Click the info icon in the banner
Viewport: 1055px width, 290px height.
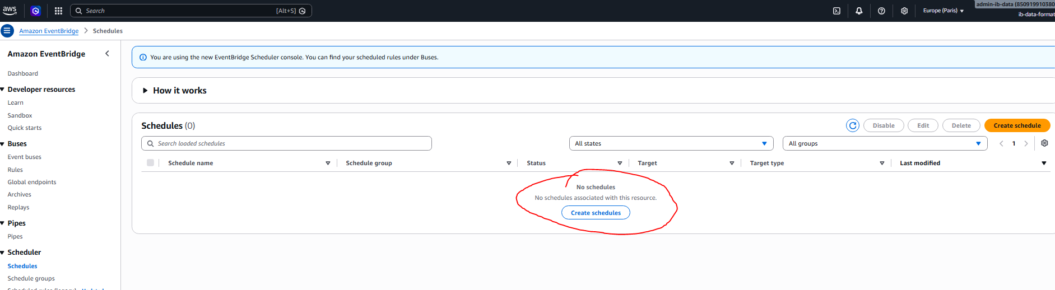tap(143, 57)
